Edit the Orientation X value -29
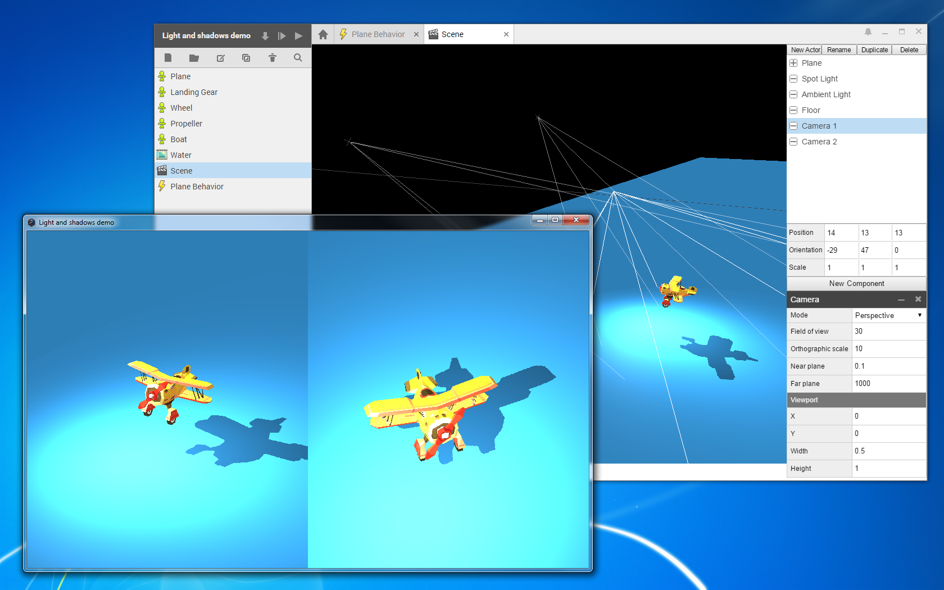Image resolution: width=944 pixels, height=590 pixels. [x=841, y=250]
